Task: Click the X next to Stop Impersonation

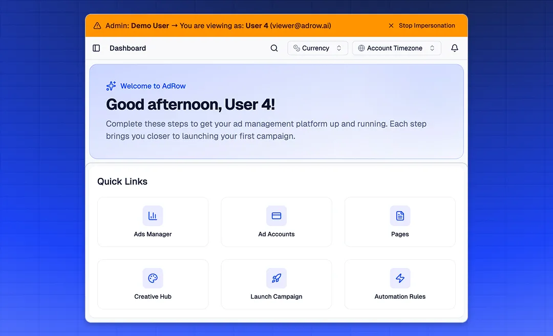Action: pos(391,26)
